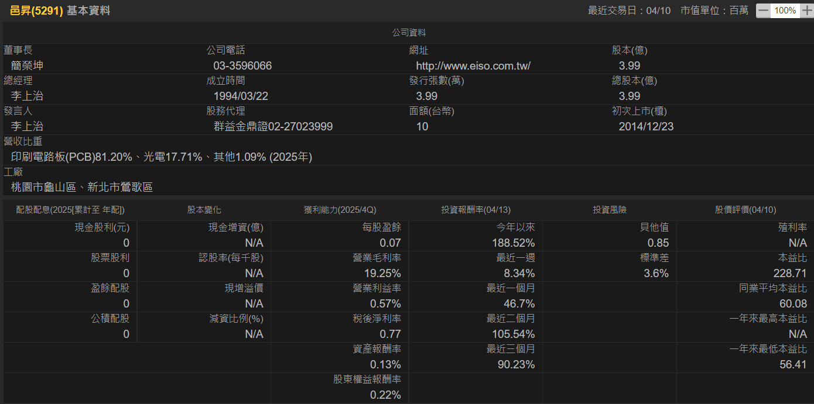Image resolution: width=814 pixels, height=404 pixels.
Task: Select the 投資風險 column header
Action: tap(610, 209)
